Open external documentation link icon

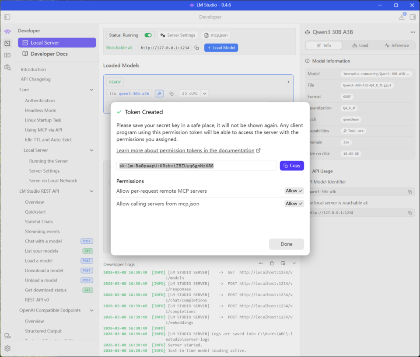point(258,150)
